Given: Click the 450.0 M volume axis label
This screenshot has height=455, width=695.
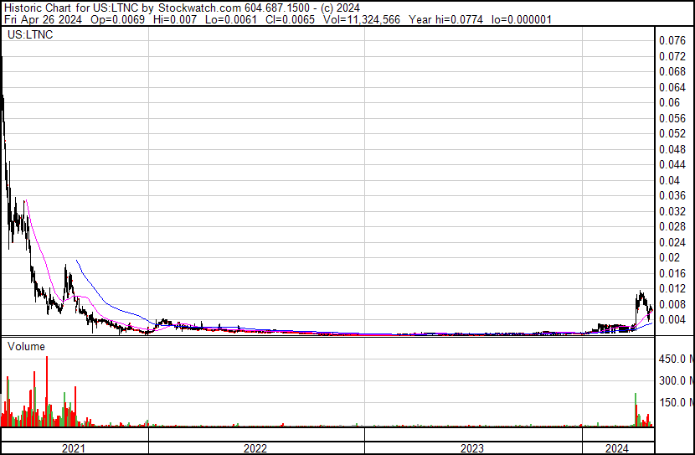Looking at the screenshot, I should click(x=677, y=359).
